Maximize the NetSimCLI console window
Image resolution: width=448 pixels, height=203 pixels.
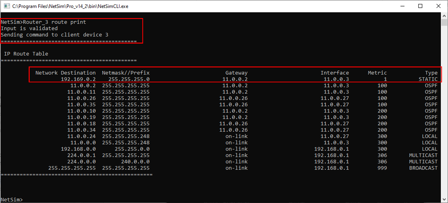(420, 6)
